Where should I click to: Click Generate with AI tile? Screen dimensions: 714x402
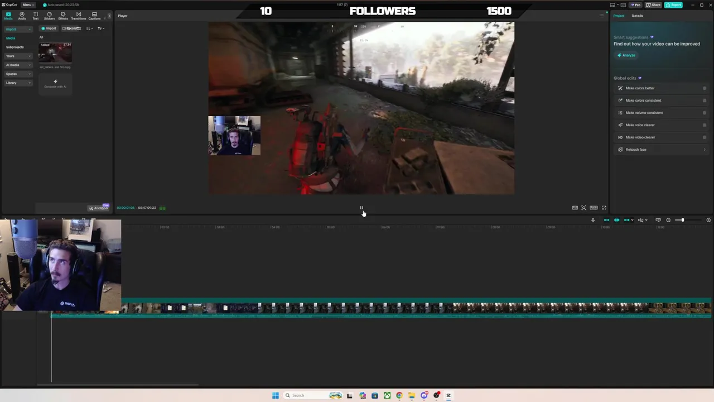point(55,84)
